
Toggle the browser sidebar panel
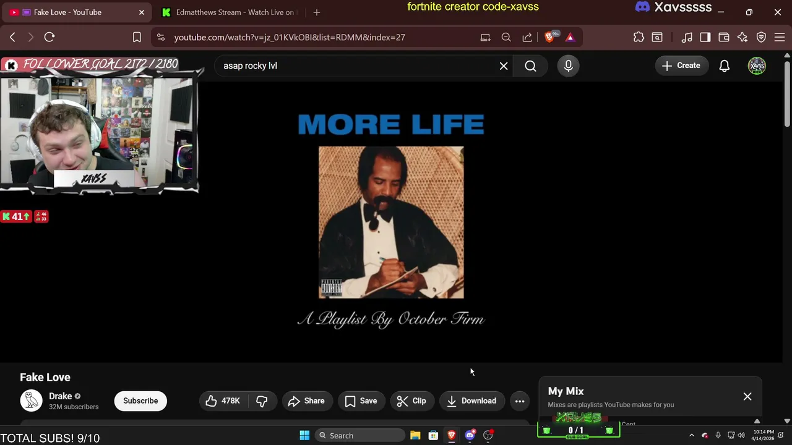pyautogui.click(x=705, y=37)
